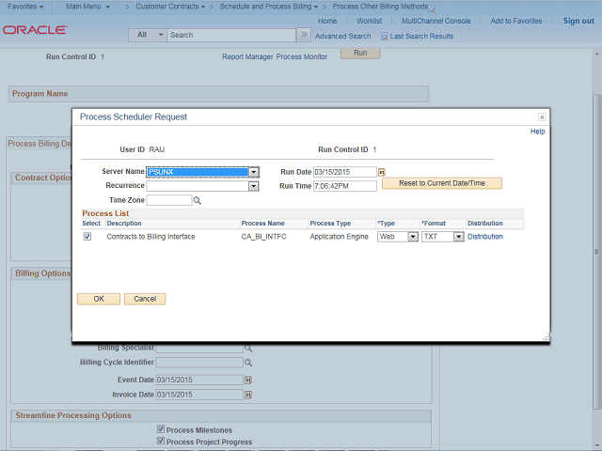Viewport: 602px width, 451px height.
Task: Click the OK button
Action: pos(98,299)
